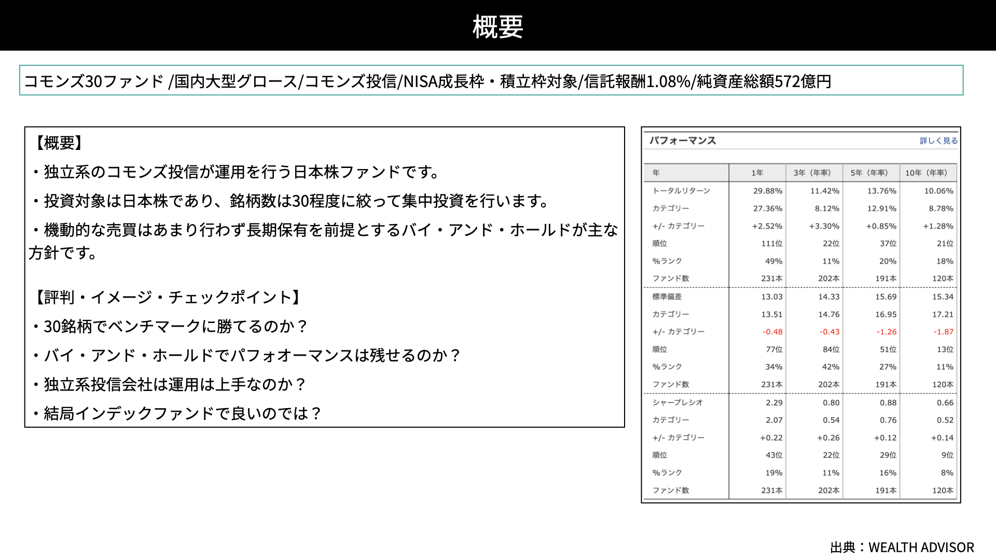The image size is (996, 560).
Task: Click the 【評判・イメージ・チェックポイント】 heading
Action: [x=169, y=297]
